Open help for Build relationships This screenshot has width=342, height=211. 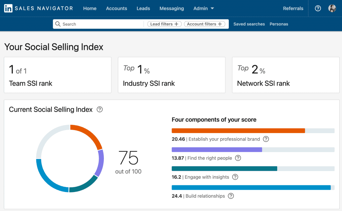(231, 196)
